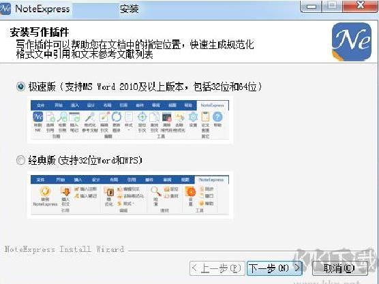Close the NoteExpress installer window
This screenshot has width=379, height=284.
pyautogui.click(x=360, y=5)
